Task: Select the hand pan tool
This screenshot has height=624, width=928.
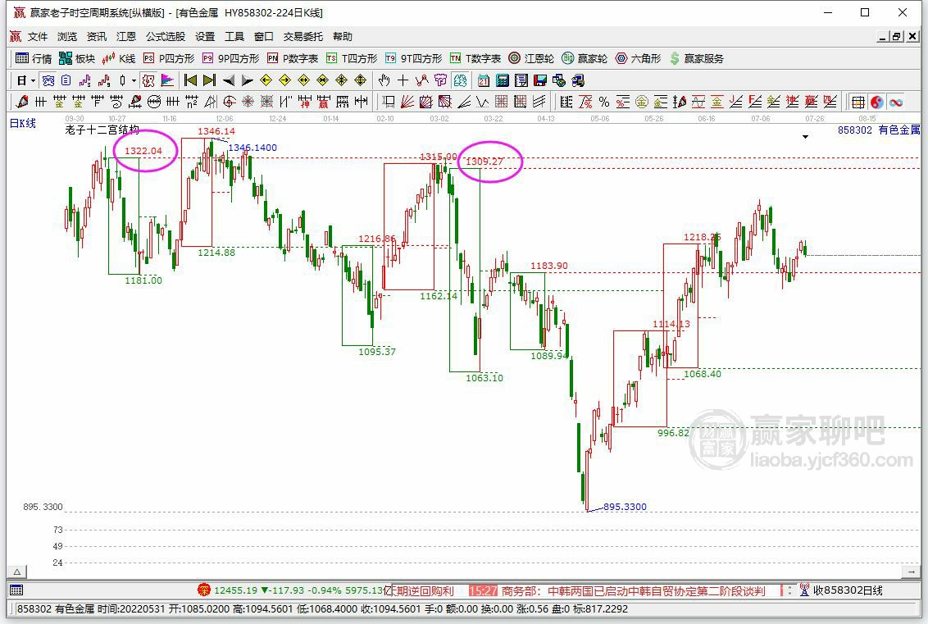Action: [x=384, y=80]
